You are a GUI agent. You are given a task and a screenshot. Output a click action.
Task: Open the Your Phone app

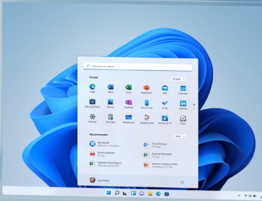(147, 105)
